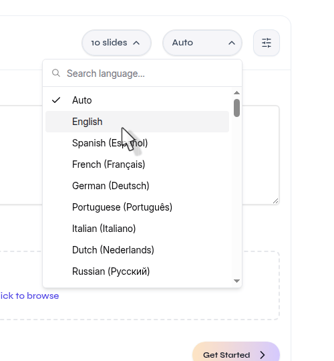Viewport: 334px width, 361px height.
Task: Choose Italian (Italiano) language
Action: 138,229
